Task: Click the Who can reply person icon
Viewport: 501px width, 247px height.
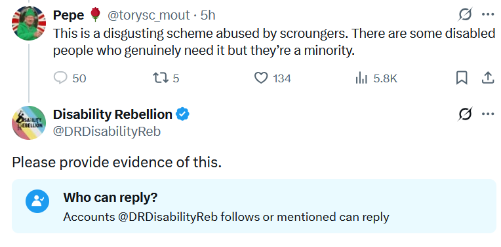Action: [37, 201]
